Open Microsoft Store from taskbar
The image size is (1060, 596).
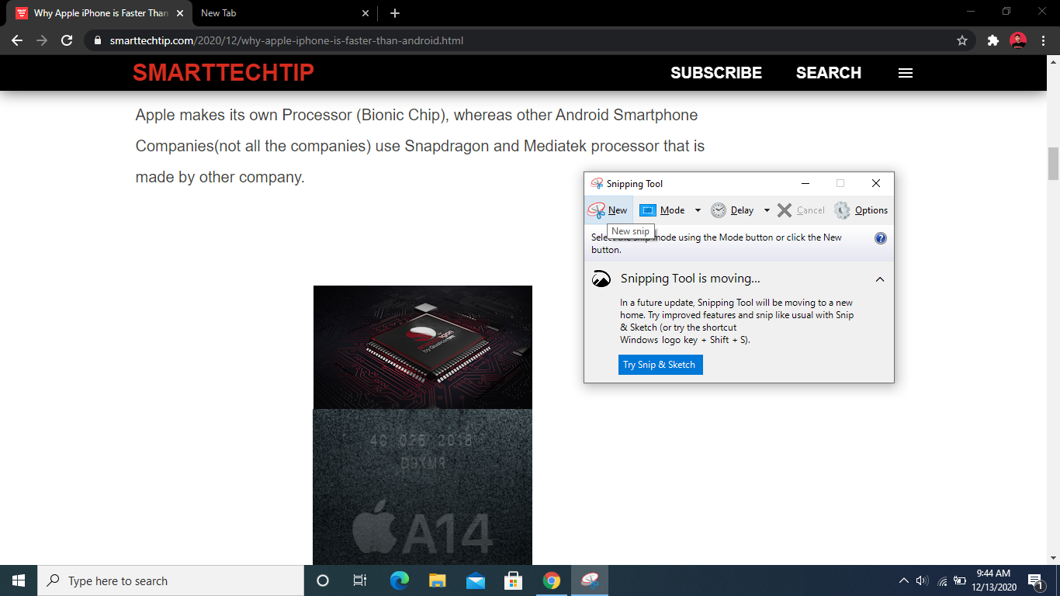click(x=513, y=580)
